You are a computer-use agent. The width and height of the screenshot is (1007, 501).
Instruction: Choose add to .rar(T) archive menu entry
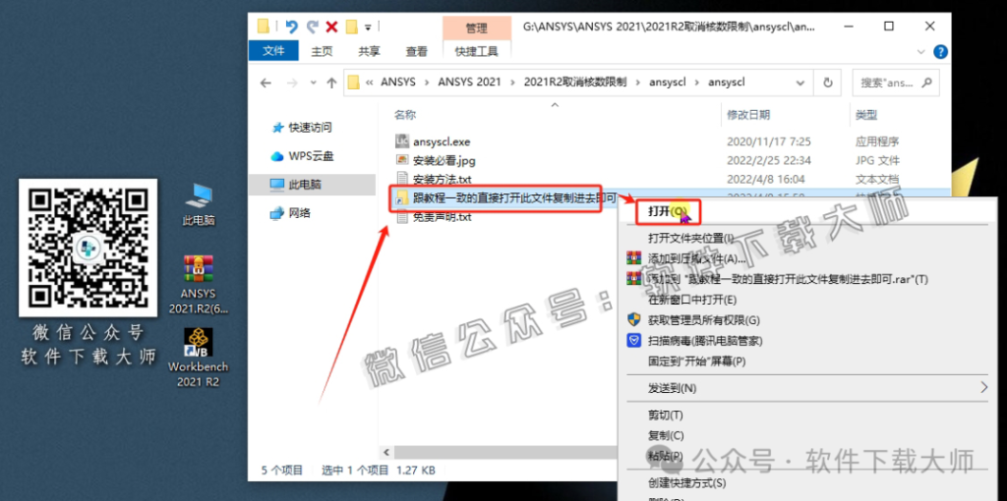(x=788, y=279)
